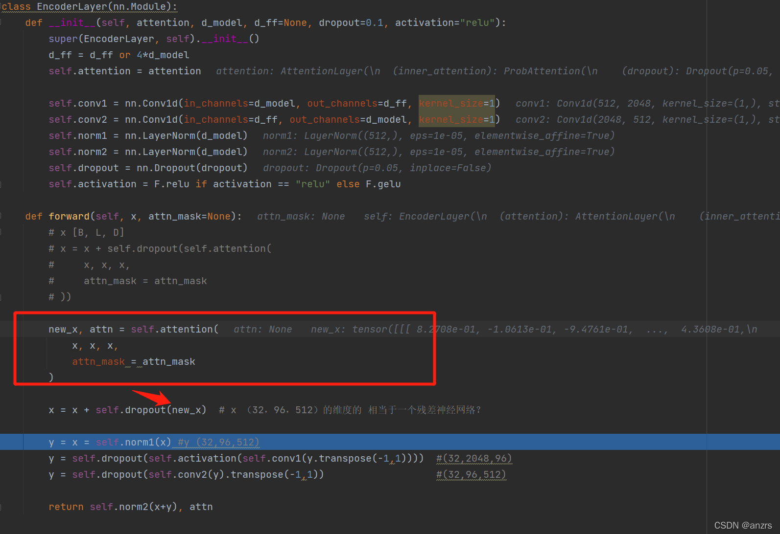Click 'return self.norm2(x+y), attn' line
The image size is (780, 534).
131,507
